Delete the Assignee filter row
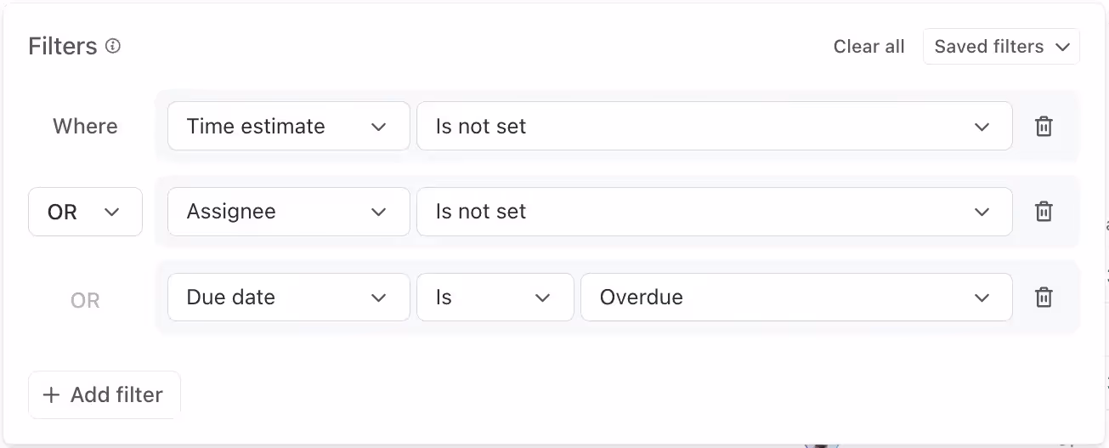Viewport: 1109px width, 448px height. 1044,212
